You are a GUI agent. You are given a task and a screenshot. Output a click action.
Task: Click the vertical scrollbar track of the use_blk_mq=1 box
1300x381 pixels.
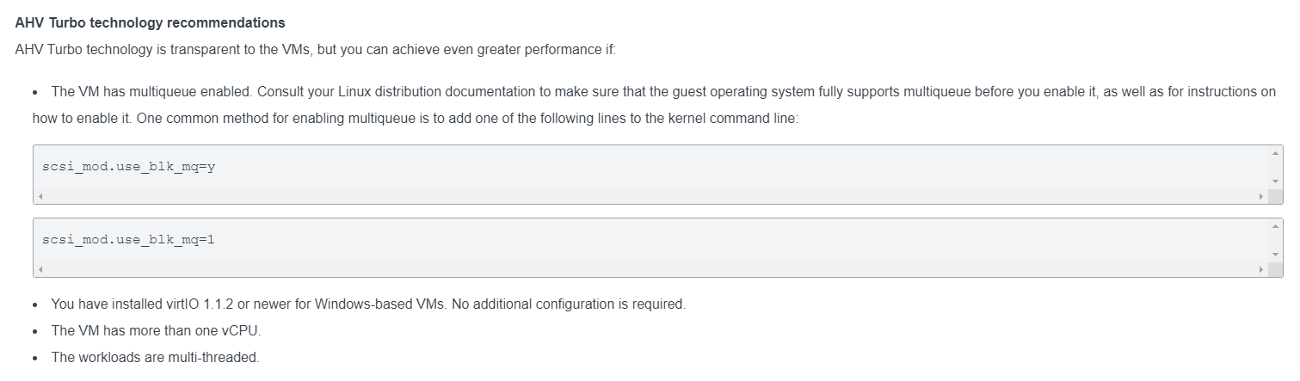(x=1275, y=241)
